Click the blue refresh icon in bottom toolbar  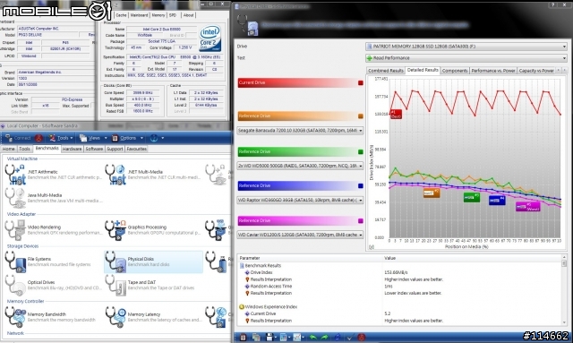(338, 337)
